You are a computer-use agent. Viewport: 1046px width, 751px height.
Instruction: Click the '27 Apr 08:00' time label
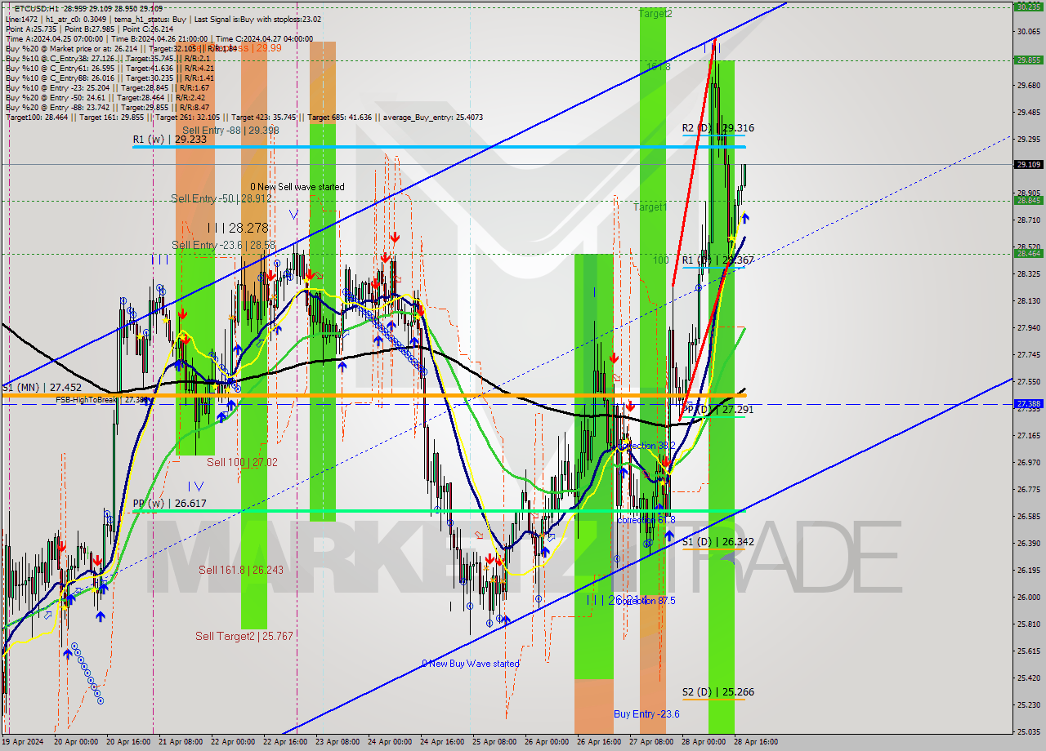pos(651,742)
